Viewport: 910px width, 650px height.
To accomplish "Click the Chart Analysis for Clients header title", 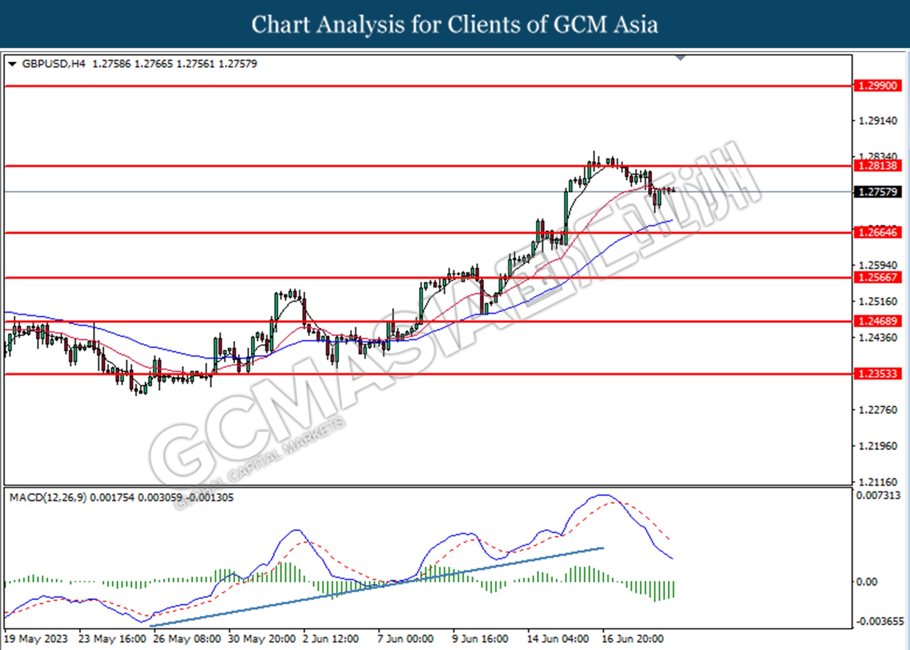I will pos(455,25).
